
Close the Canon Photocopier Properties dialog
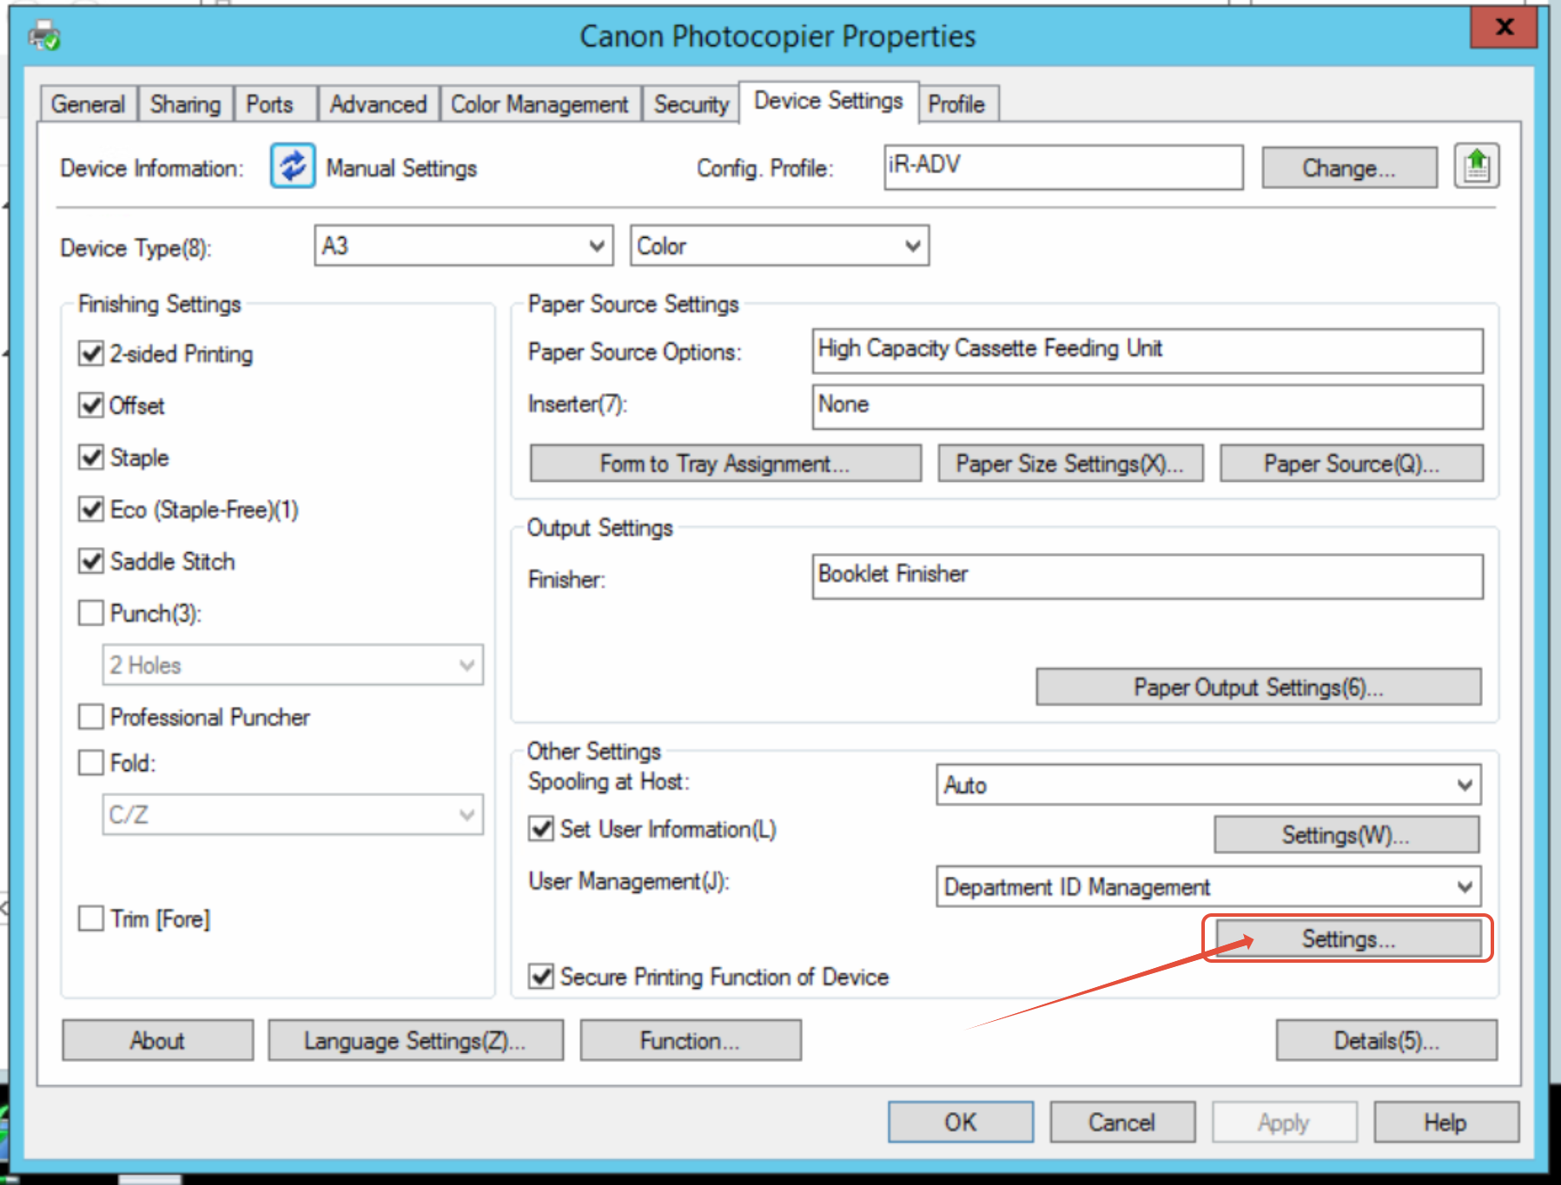tap(1505, 27)
